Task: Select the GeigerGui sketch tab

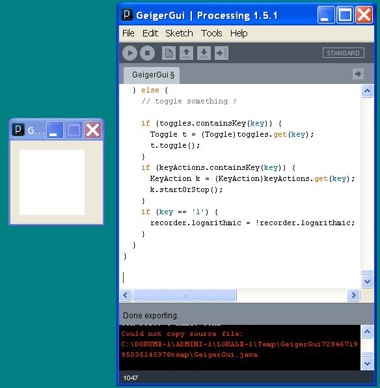Action: [x=152, y=75]
